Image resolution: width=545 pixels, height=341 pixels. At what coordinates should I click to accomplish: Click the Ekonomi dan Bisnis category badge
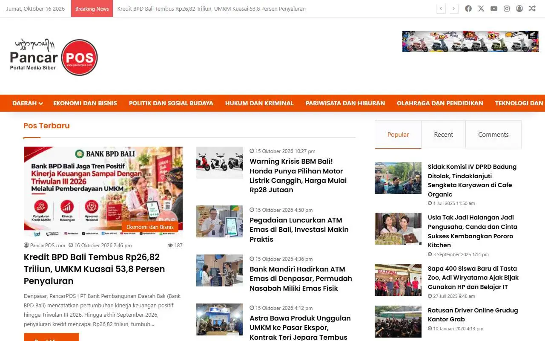(150, 227)
